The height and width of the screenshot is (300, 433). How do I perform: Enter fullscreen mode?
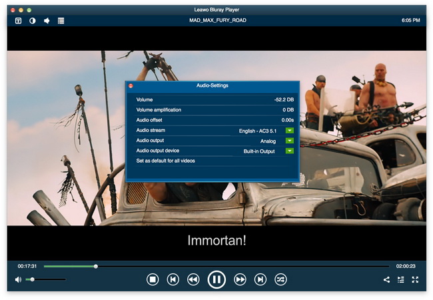tap(415, 280)
